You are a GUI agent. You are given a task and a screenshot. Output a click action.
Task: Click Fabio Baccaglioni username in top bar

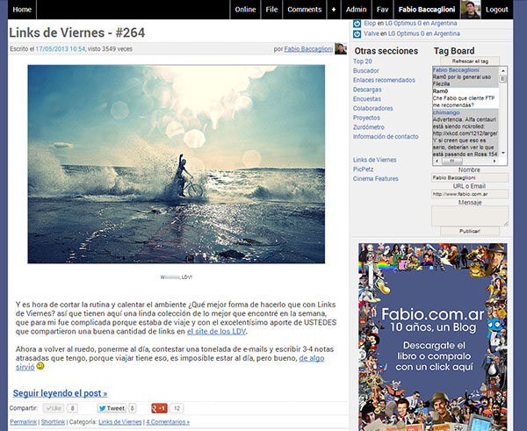427,10
